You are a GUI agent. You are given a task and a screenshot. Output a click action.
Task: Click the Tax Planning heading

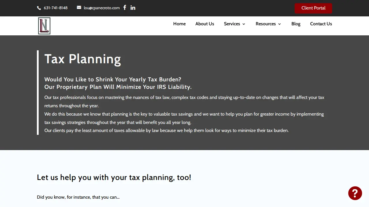pos(82,59)
